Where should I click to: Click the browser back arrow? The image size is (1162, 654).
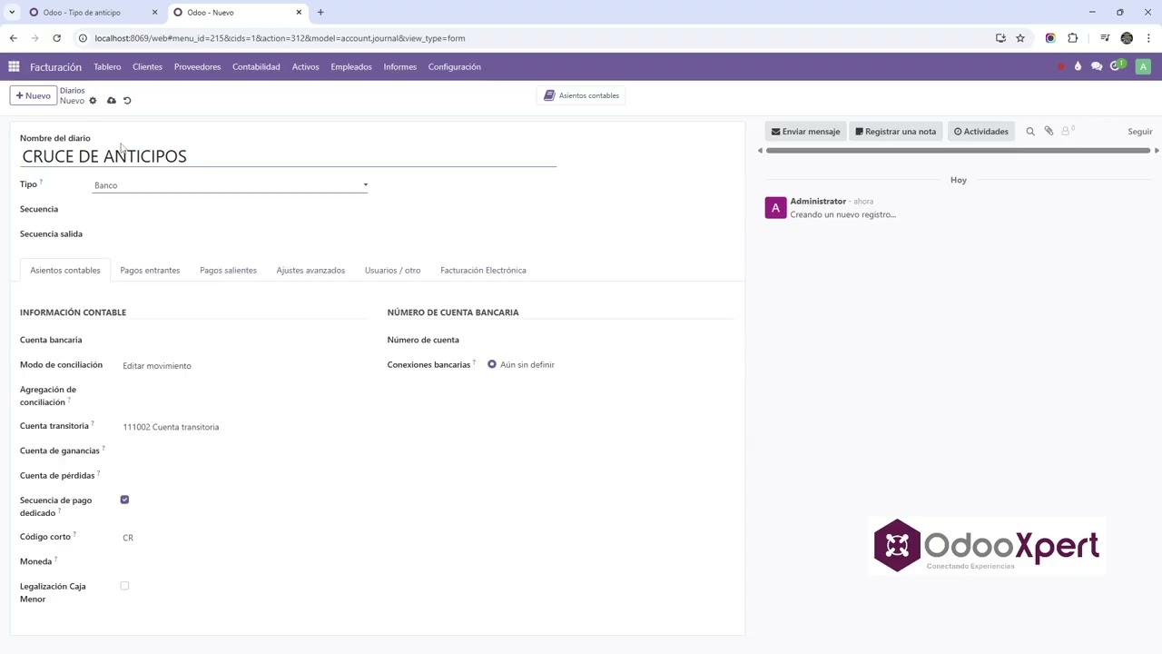click(13, 38)
